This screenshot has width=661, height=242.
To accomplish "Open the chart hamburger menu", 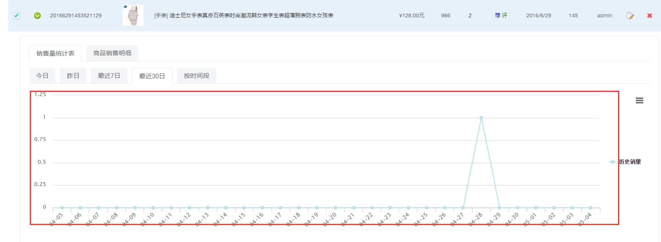I will coord(639,101).
